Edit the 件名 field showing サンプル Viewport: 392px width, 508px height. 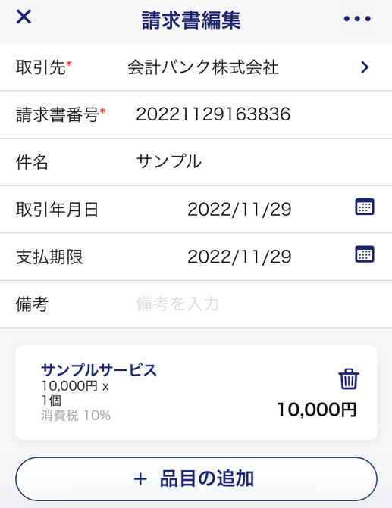(x=169, y=161)
